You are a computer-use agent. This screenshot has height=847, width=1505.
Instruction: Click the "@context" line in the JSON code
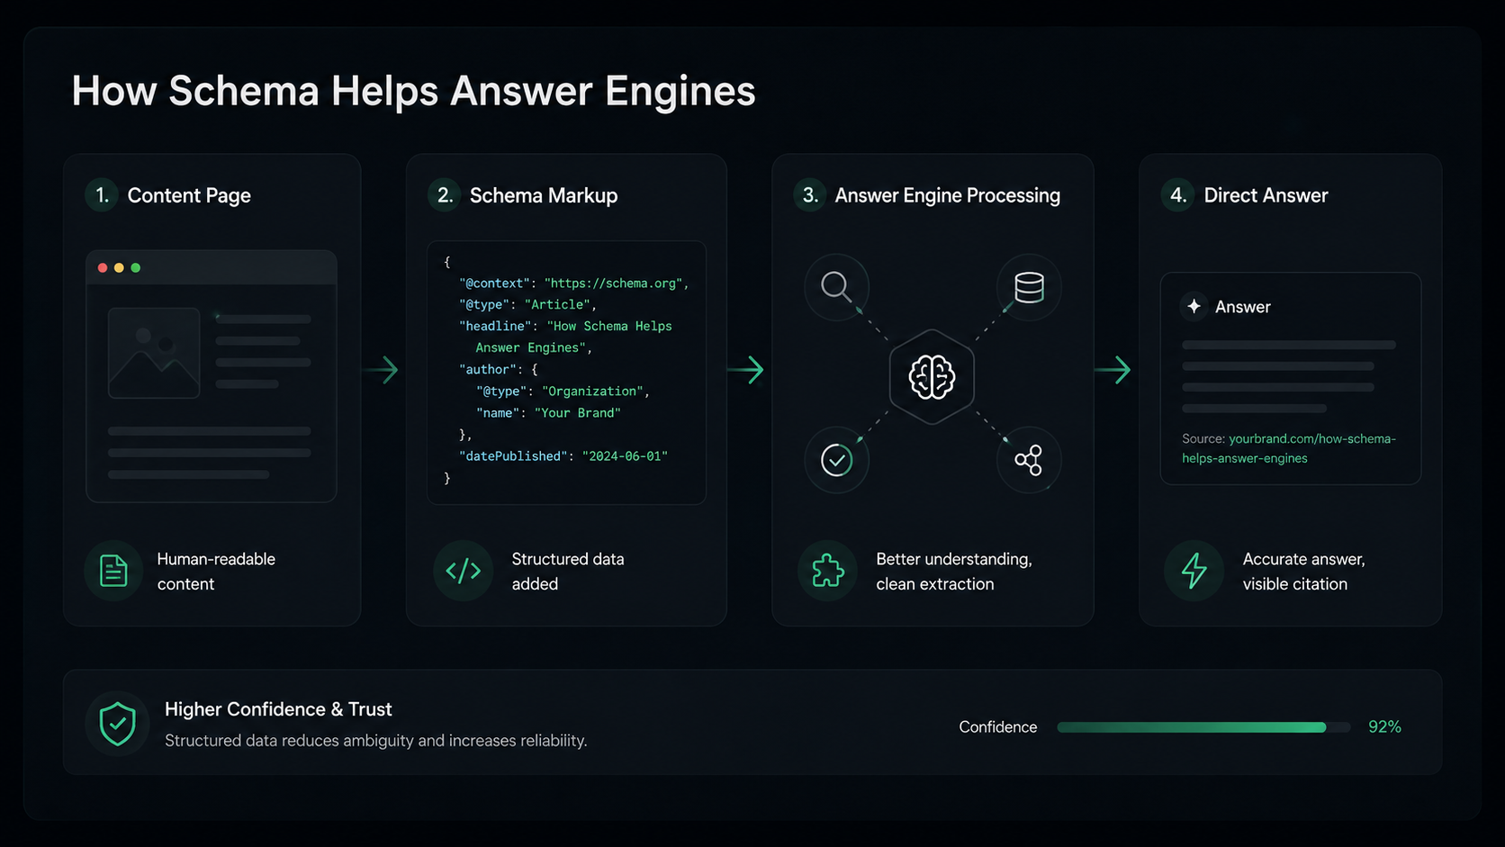coord(573,284)
